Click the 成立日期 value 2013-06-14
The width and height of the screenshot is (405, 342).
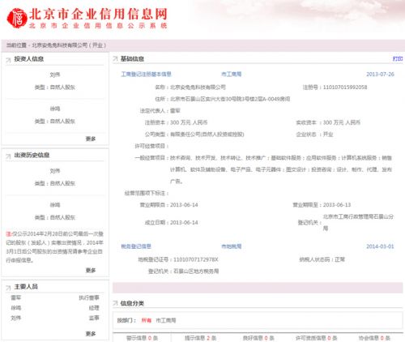[184, 223]
